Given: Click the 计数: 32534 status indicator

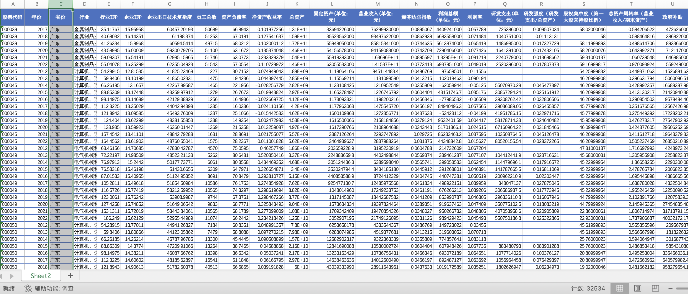Looking at the screenshot, I should click(x=588, y=289).
